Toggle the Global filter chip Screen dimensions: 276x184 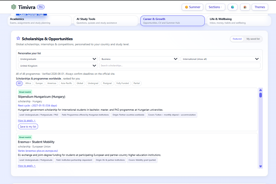pyautogui.click(x=80, y=83)
